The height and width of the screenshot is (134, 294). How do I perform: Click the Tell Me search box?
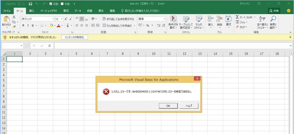140,11
